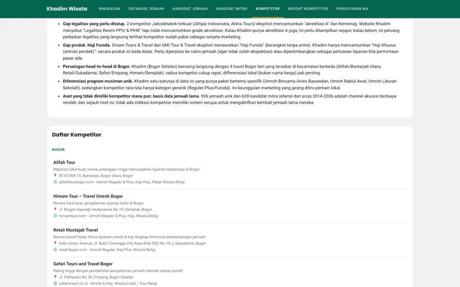Viewport: 460px width, 287px height.
Task: Select Himam Tour – Travel Umroh Bogor heading
Action: tap(88, 196)
